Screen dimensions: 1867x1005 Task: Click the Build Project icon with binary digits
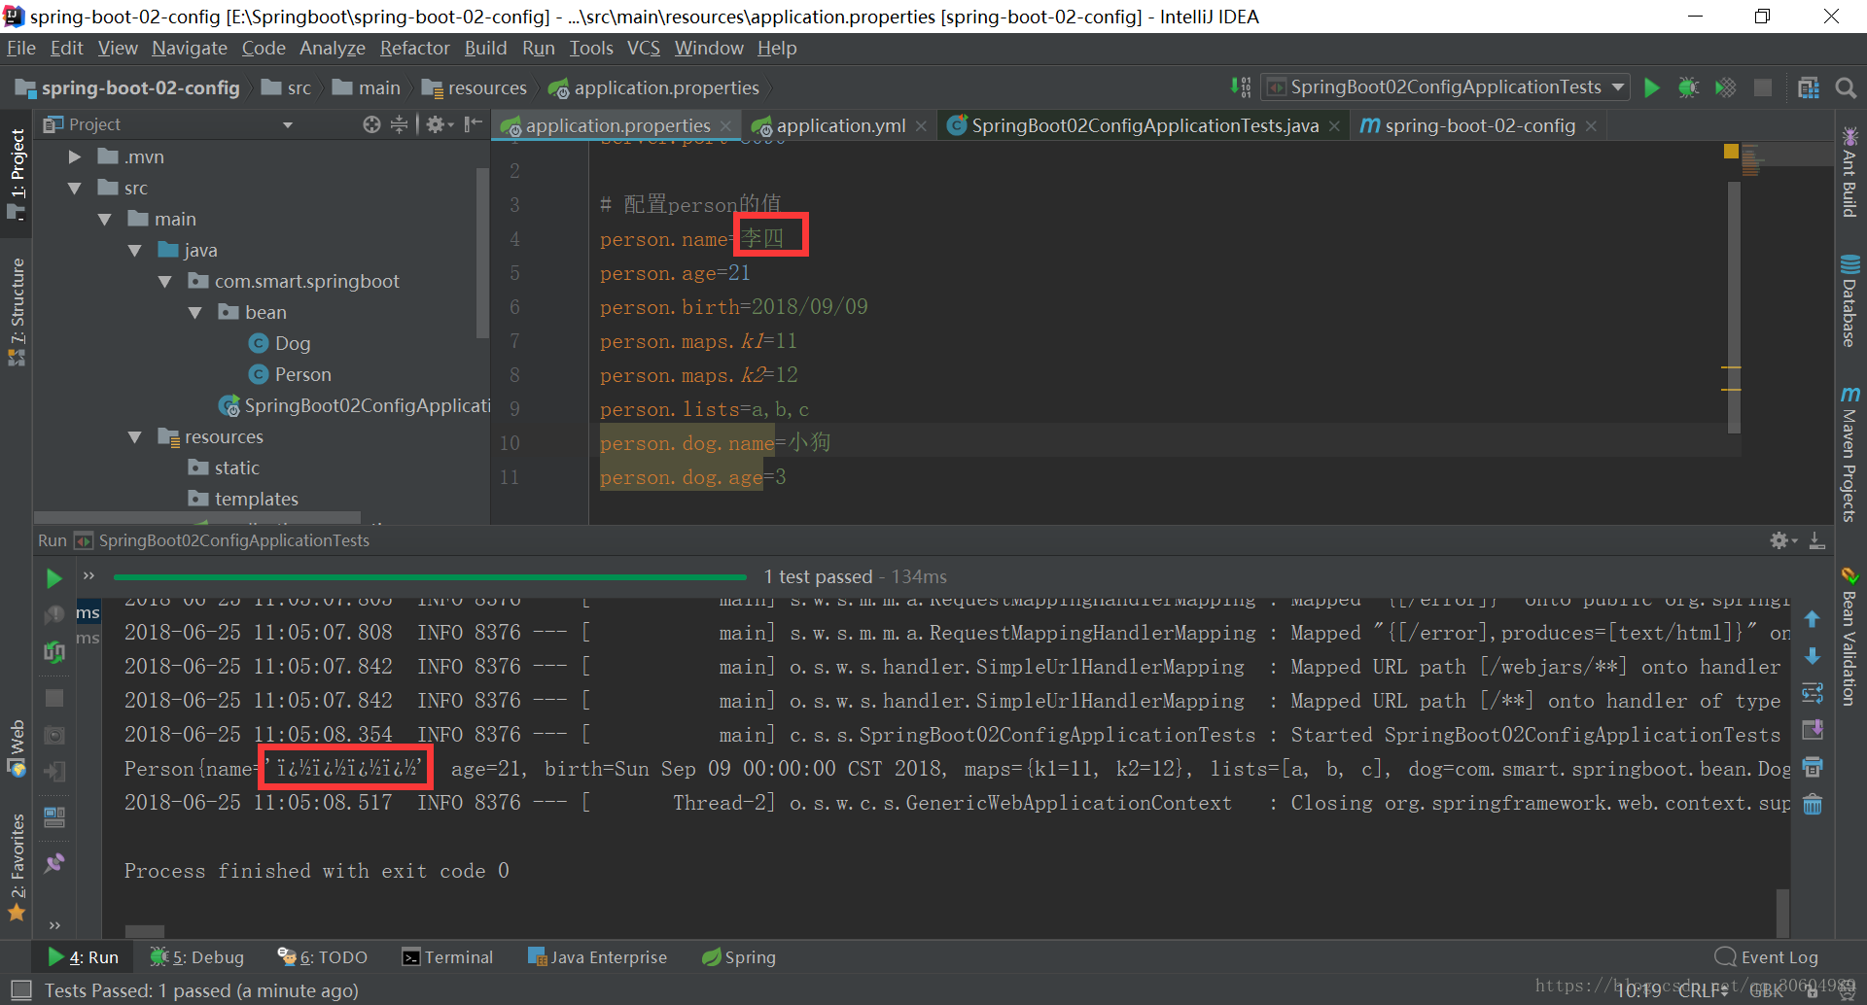click(1241, 87)
